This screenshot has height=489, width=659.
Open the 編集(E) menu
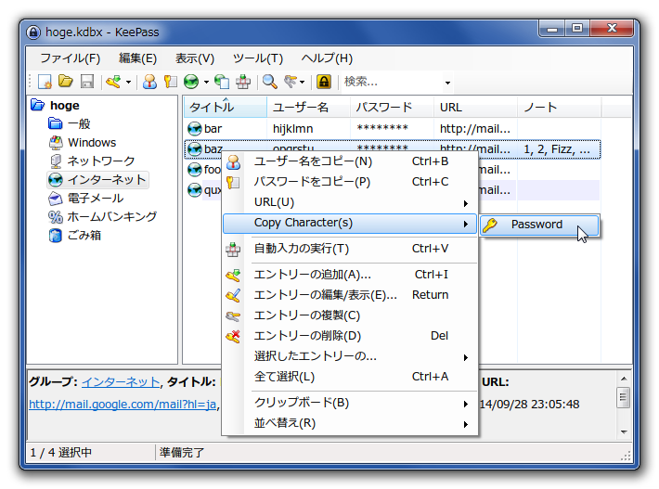137,58
